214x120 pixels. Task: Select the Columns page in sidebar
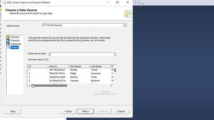pyautogui.click(x=15, y=41)
